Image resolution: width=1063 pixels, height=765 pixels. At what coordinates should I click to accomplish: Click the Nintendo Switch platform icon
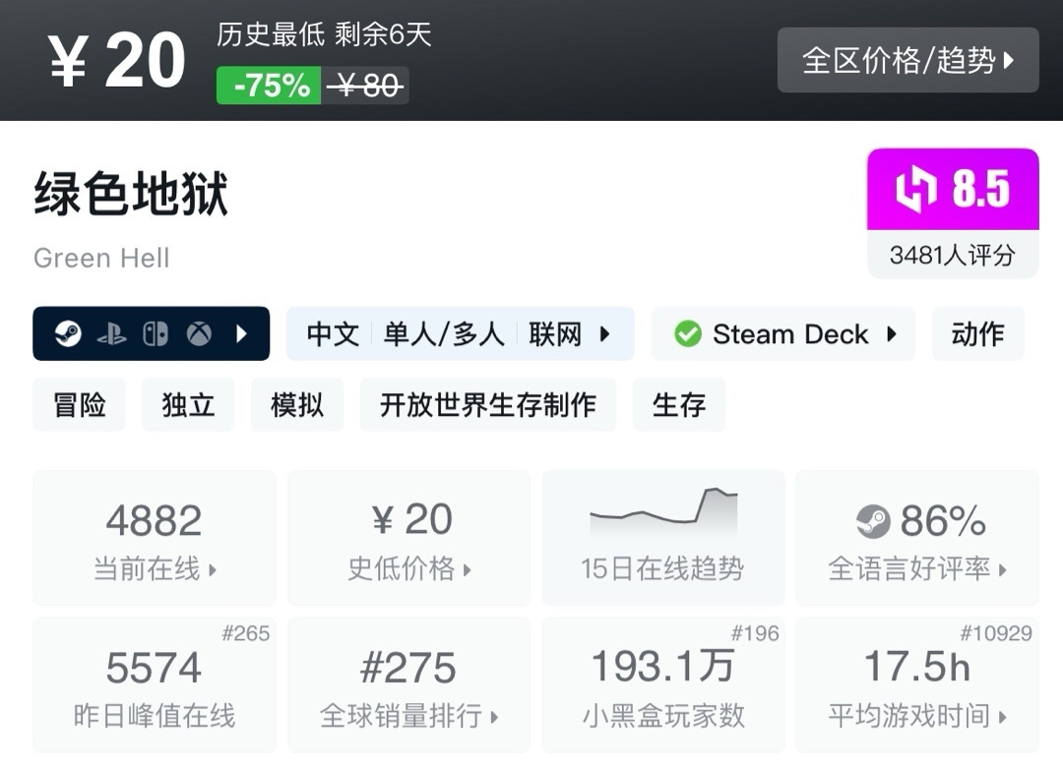click(x=156, y=334)
